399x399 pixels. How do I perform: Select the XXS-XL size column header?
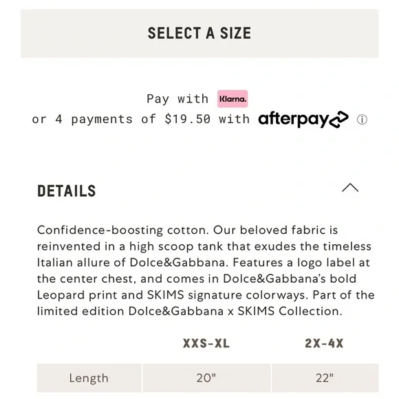206,343
